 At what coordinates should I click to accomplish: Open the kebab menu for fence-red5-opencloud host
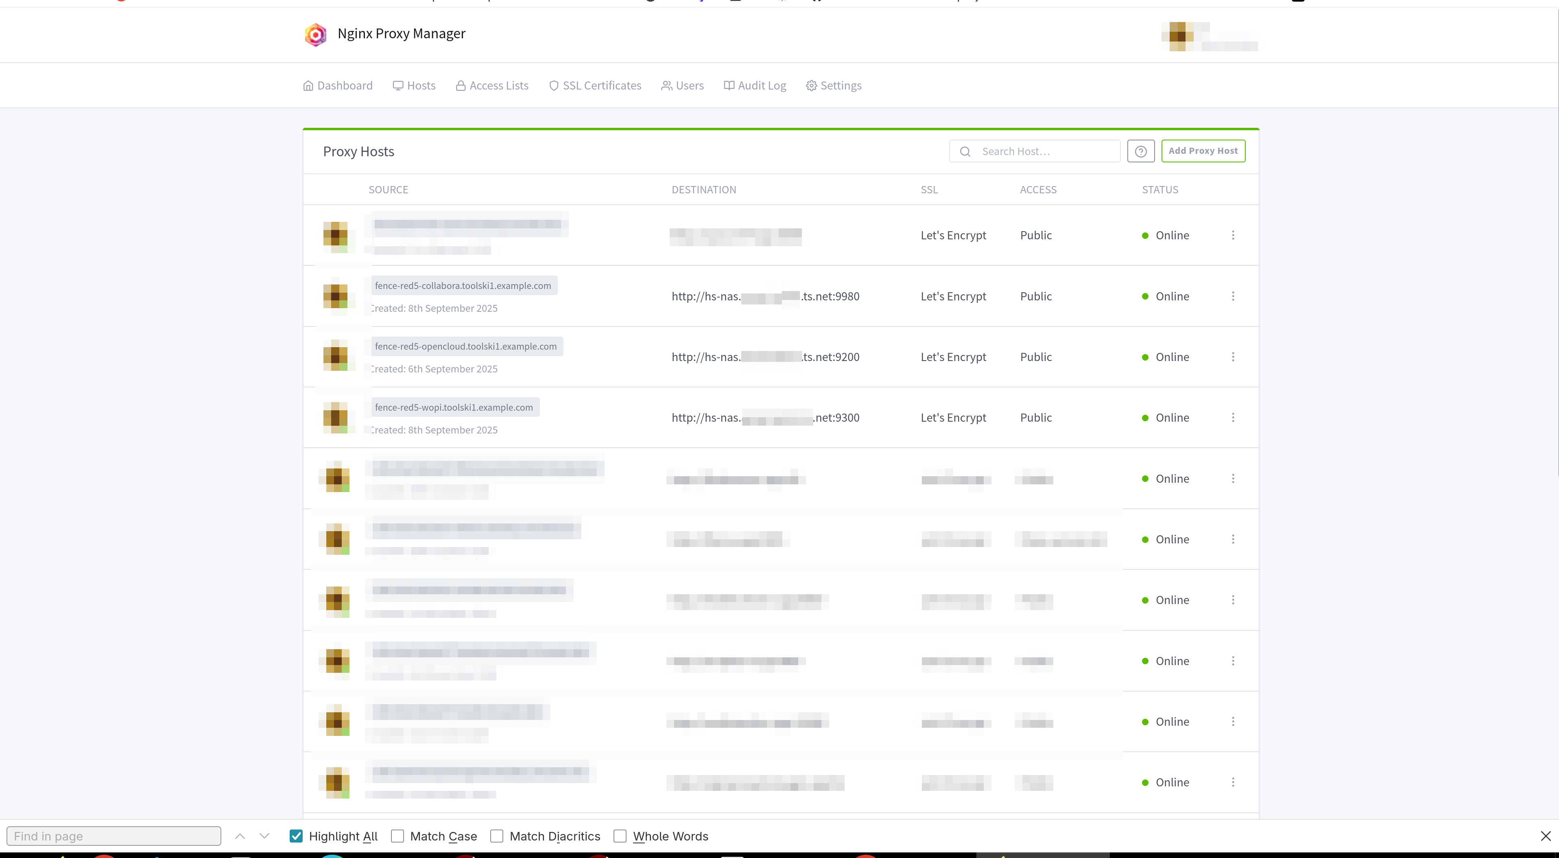[x=1234, y=357]
